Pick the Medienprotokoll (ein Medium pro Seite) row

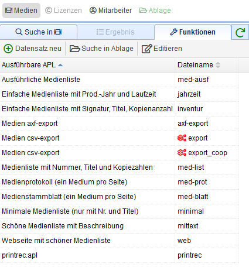click(119, 182)
